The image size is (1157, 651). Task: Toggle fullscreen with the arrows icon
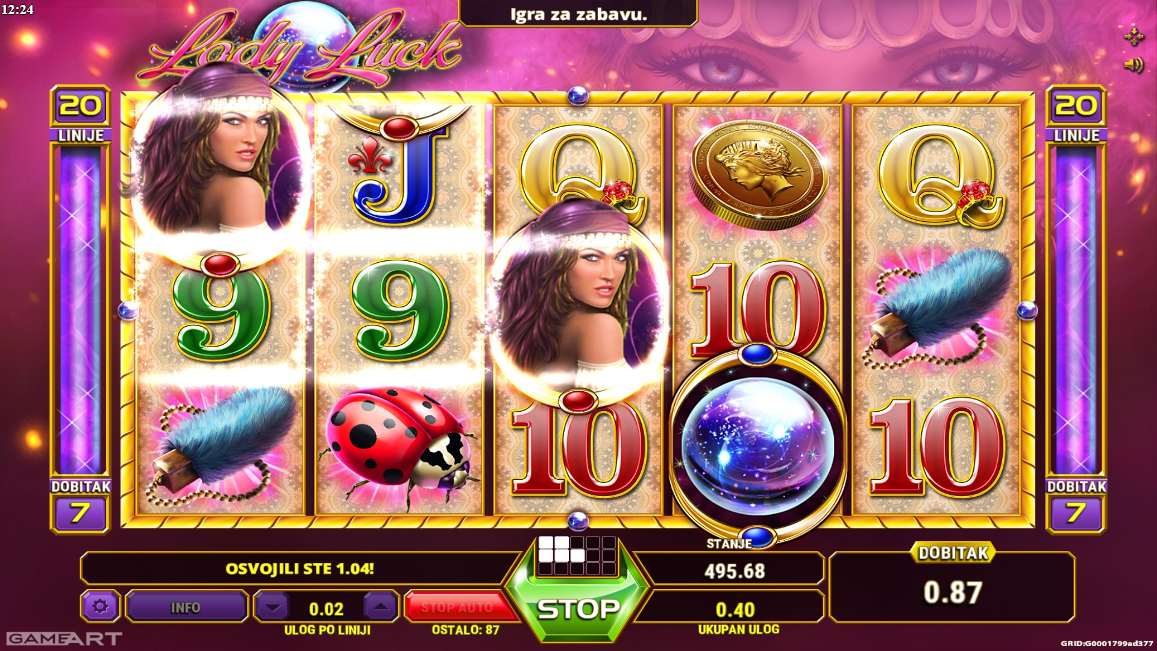click(1133, 36)
